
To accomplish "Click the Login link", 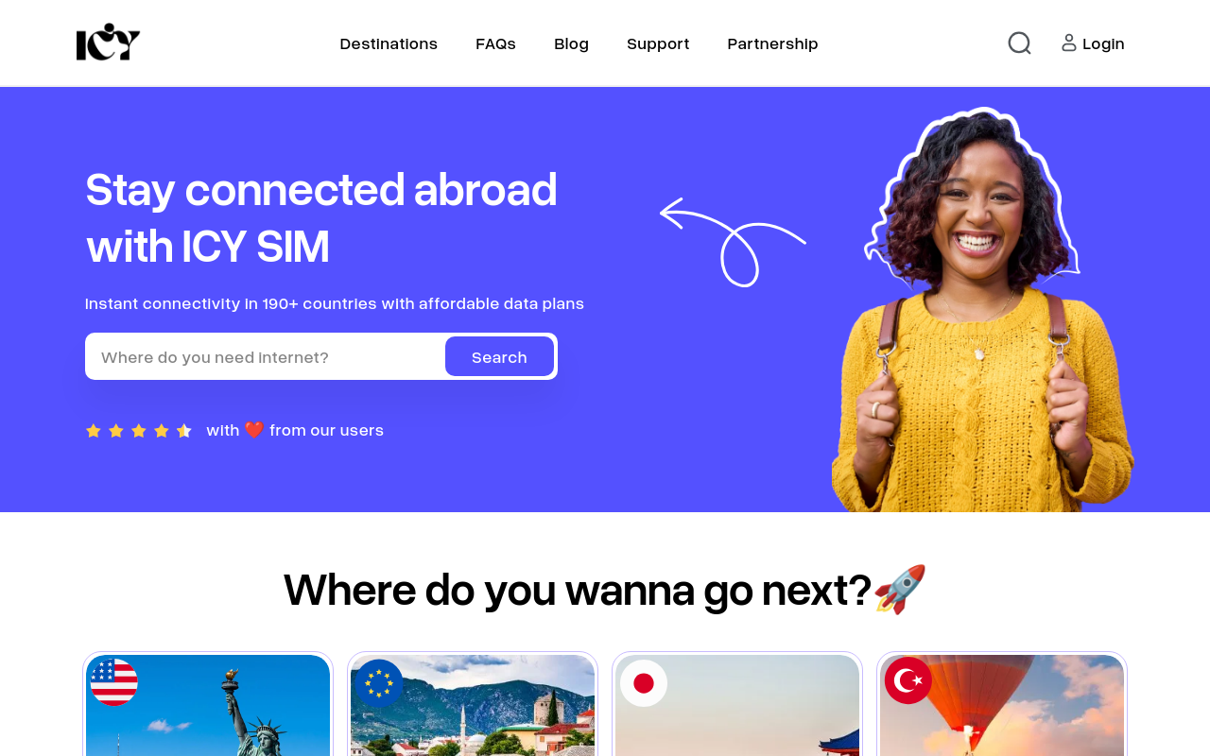I will pyautogui.click(x=1103, y=43).
